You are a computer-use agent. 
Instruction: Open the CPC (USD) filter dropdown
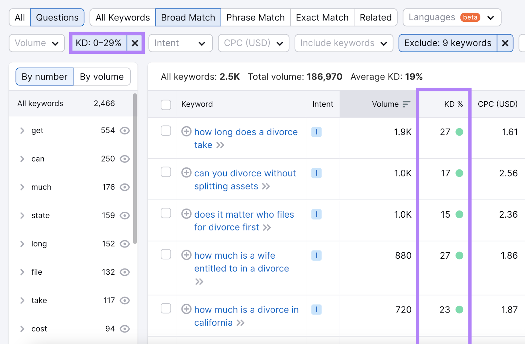pos(253,43)
